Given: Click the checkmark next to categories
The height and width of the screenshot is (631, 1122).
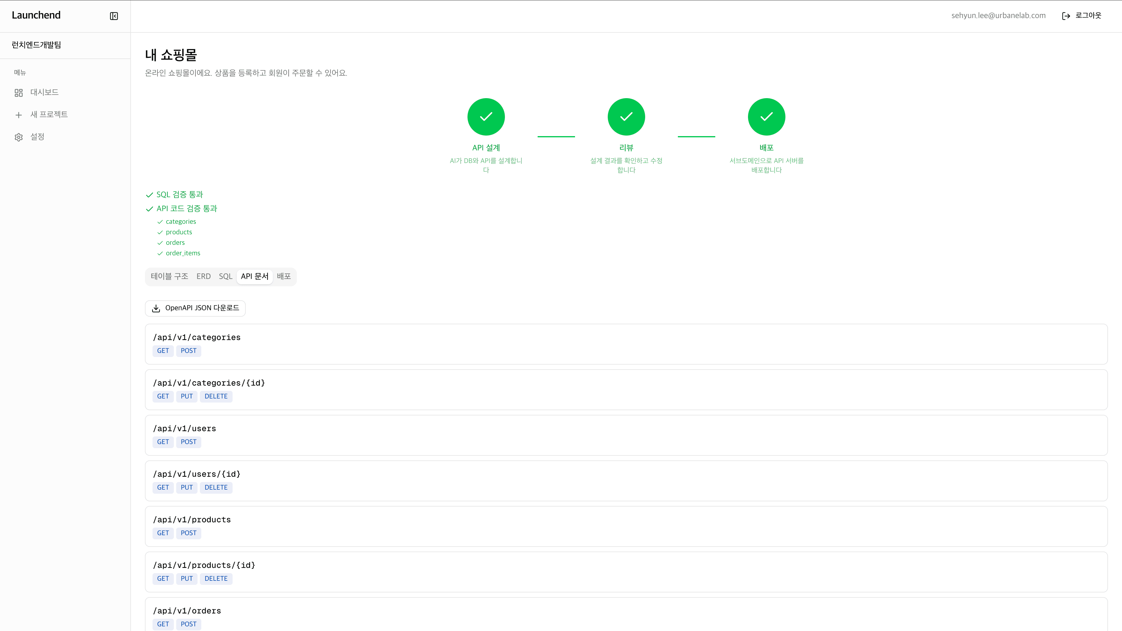Looking at the screenshot, I should (x=160, y=222).
